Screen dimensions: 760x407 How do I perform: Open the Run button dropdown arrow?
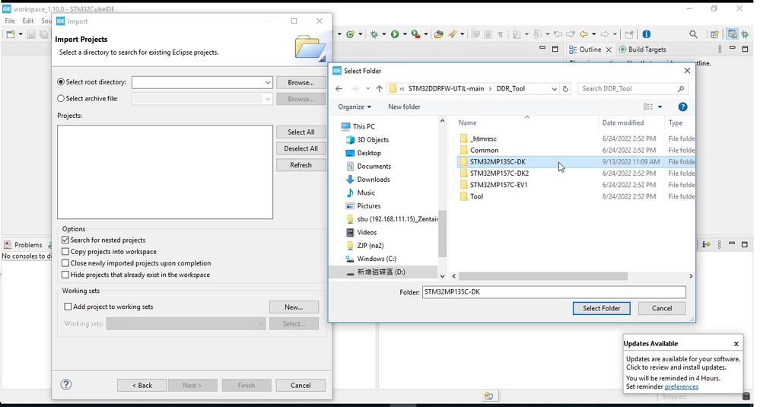coord(404,34)
